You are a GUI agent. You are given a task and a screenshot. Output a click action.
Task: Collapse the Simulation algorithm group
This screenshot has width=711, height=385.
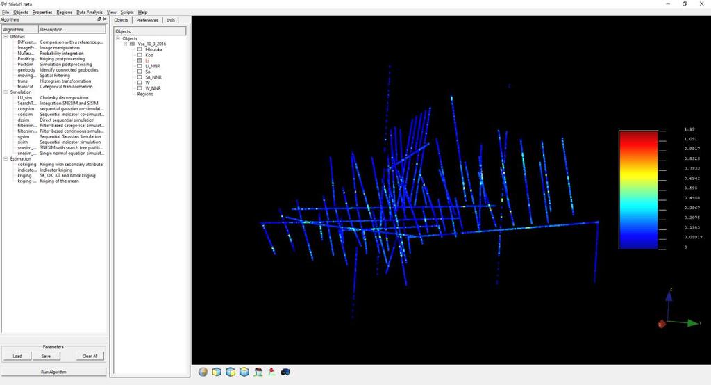coord(6,92)
